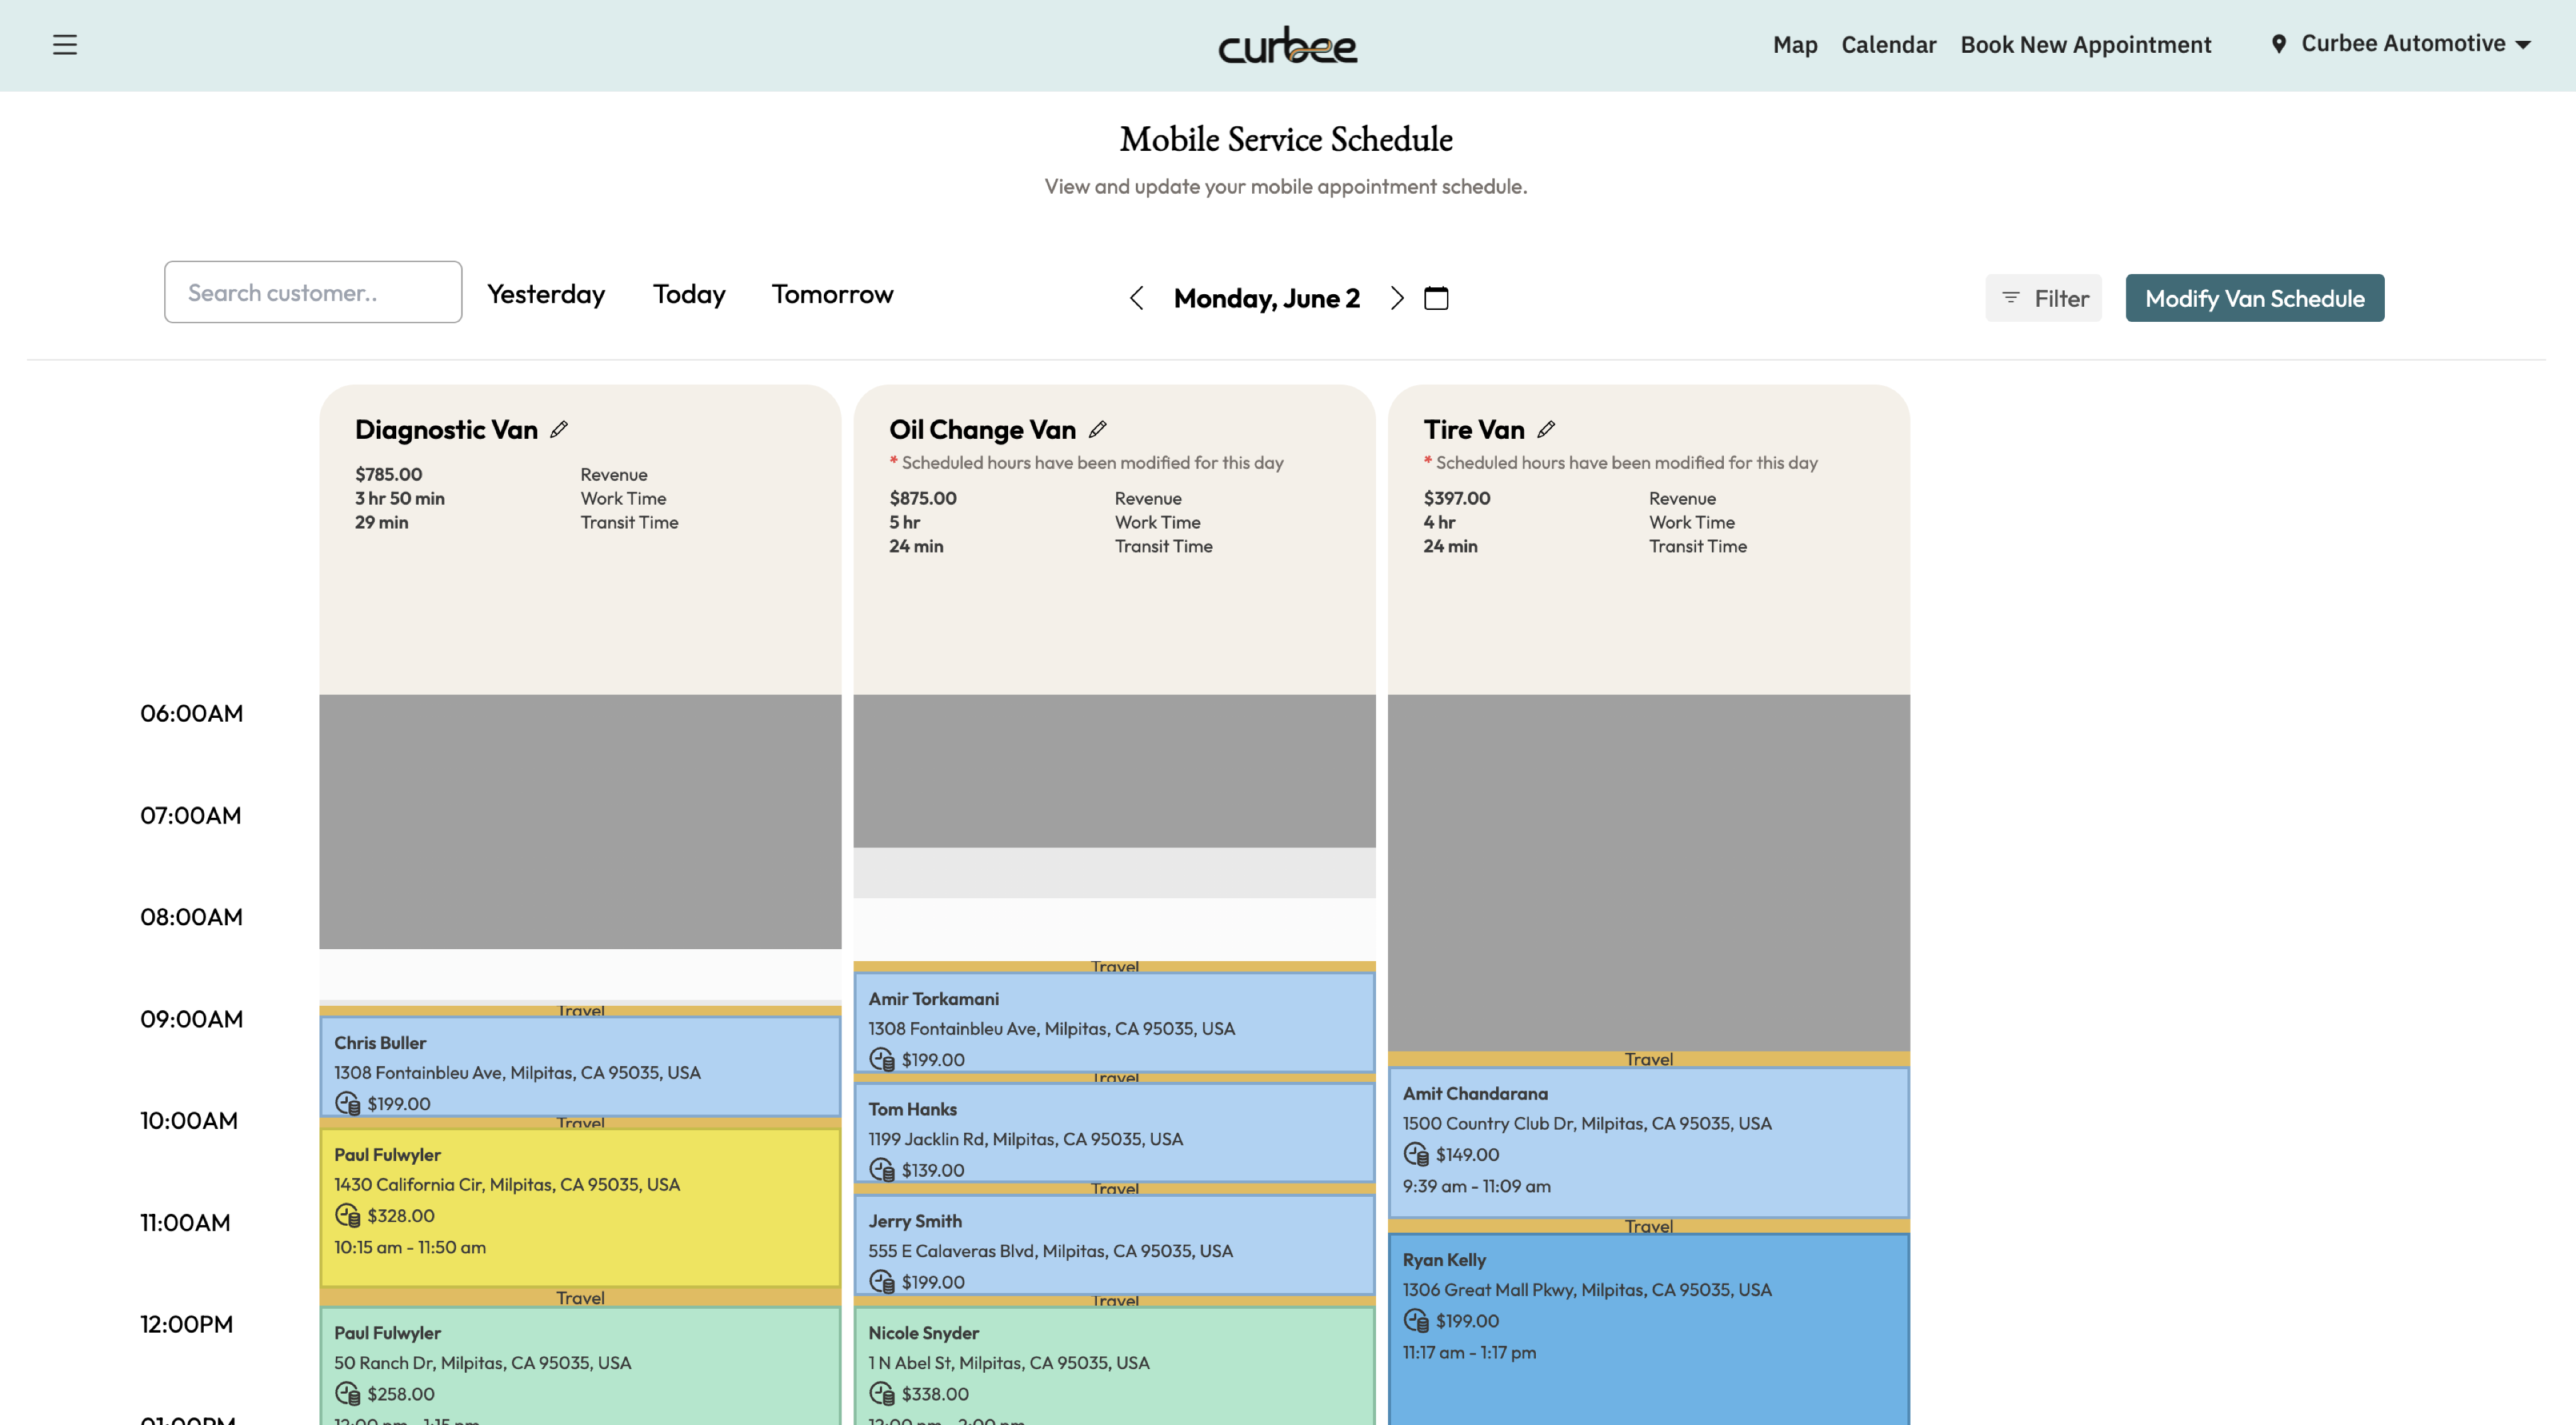Click coin icon on Ryan Kelly appointment

pyautogui.click(x=1416, y=1320)
